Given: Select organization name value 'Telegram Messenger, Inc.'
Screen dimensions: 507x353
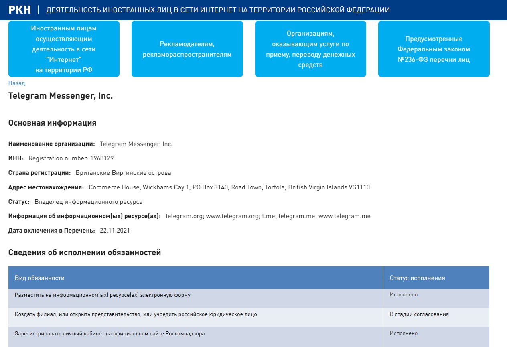Looking at the screenshot, I should pyautogui.click(x=136, y=144).
